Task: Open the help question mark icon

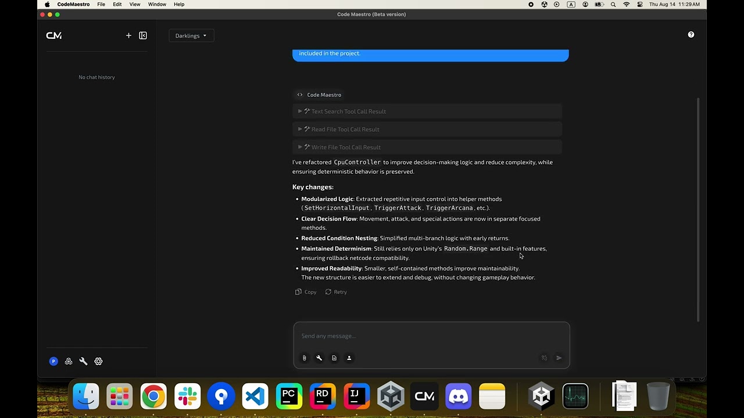Action: 691,35
